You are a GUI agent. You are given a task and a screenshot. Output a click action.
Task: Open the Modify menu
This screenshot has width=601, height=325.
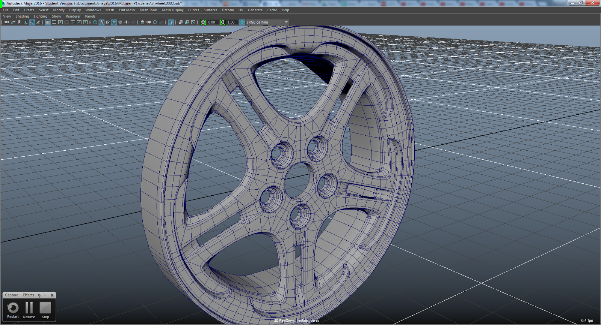[59, 10]
